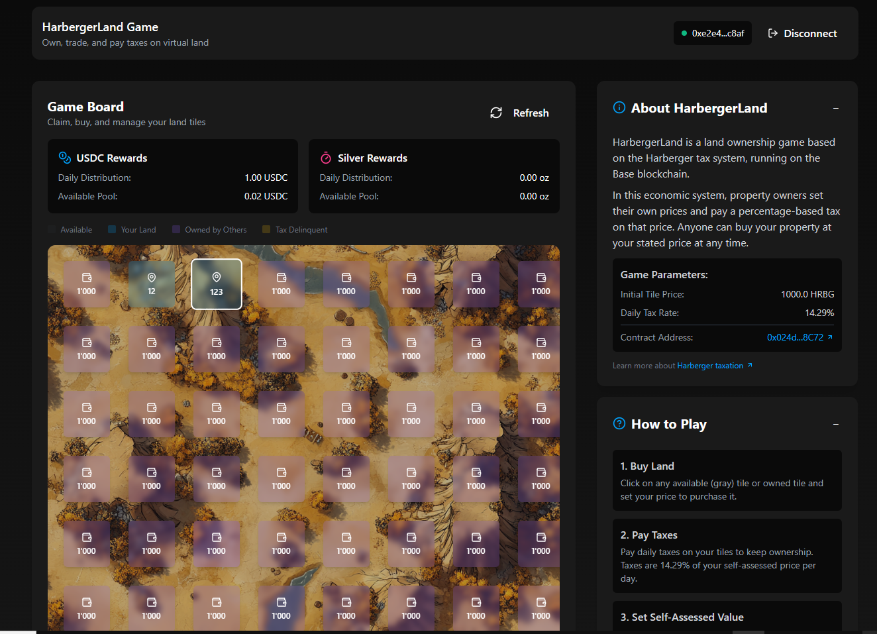Select the first tile in the third row
This screenshot has width=877, height=634.
coord(87,414)
